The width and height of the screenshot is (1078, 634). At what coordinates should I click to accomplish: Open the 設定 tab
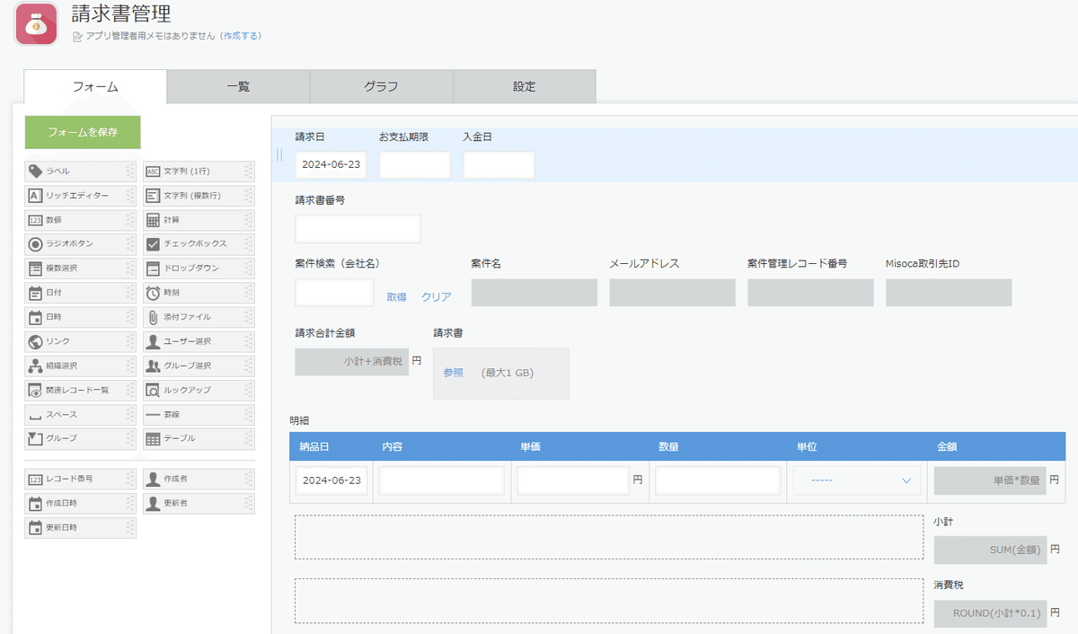(x=525, y=87)
